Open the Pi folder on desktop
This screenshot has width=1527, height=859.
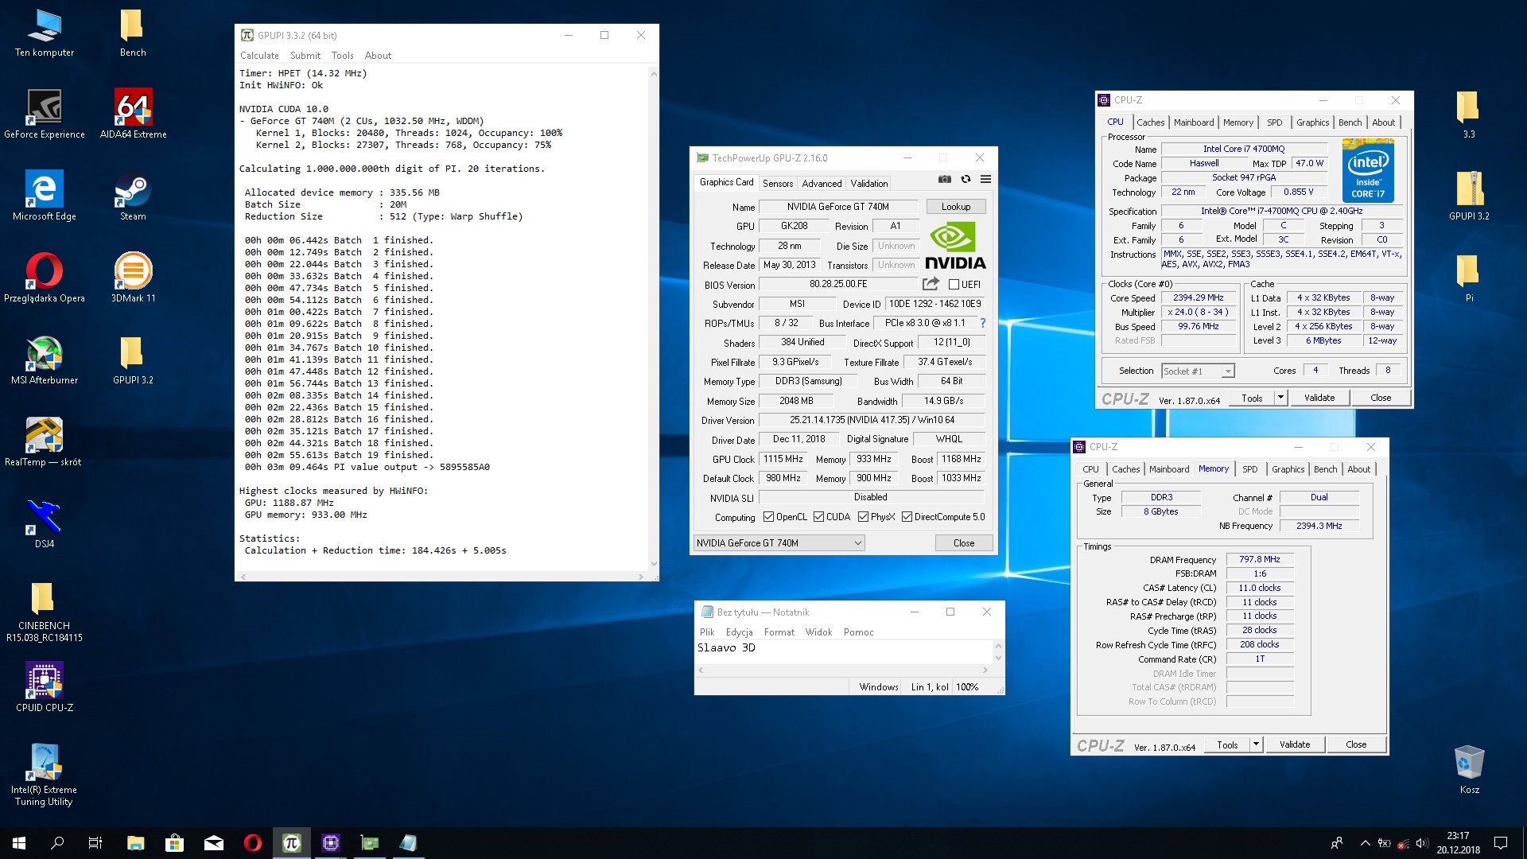1468,278
